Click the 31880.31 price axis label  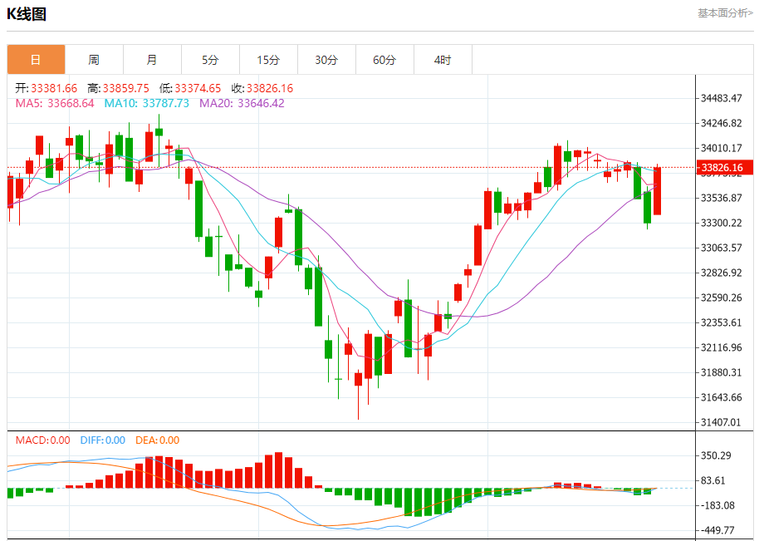(x=721, y=373)
